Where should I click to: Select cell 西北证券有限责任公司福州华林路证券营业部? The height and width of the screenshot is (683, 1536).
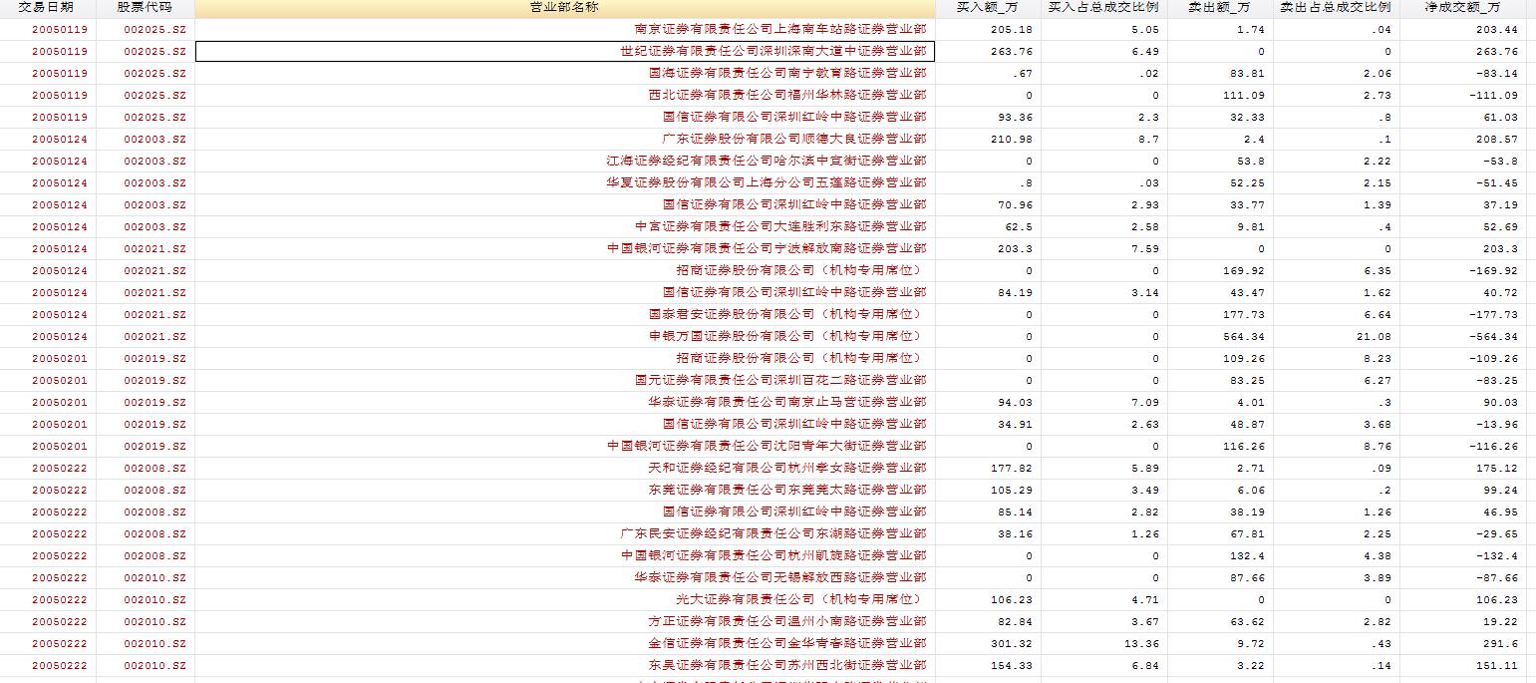[x=565, y=95]
